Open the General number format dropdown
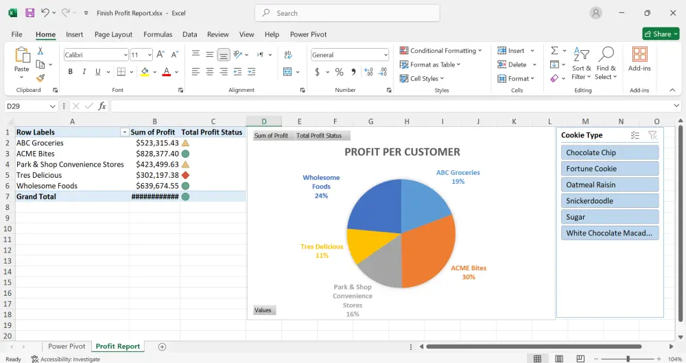686x363 pixels. pyautogui.click(x=386, y=55)
